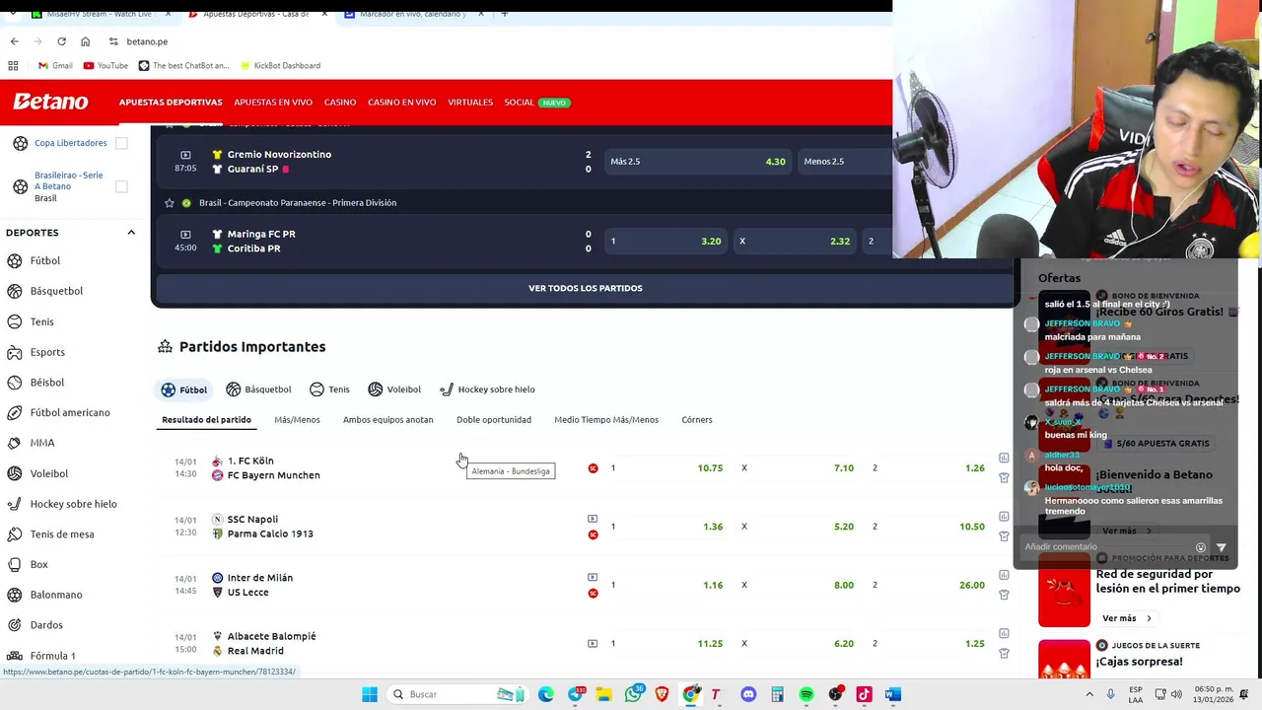The width and height of the screenshot is (1262, 710).
Task: Tick the Copa Libertadores checkbox
Action: pos(121,143)
